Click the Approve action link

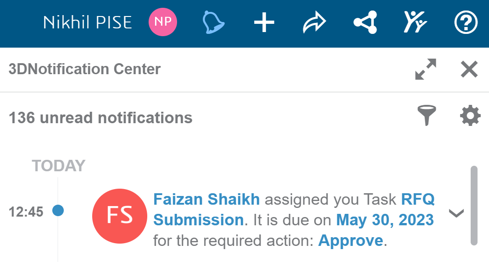pos(350,240)
